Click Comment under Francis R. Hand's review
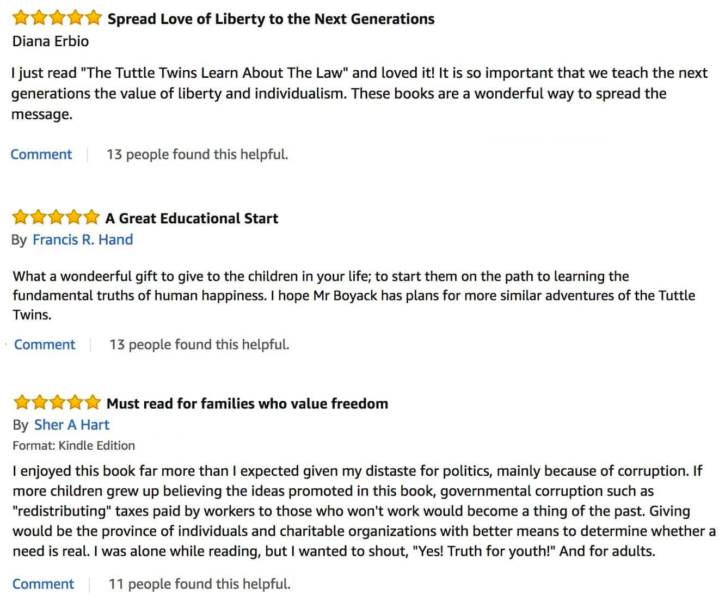725x613 pixels. tap(45, 345)
